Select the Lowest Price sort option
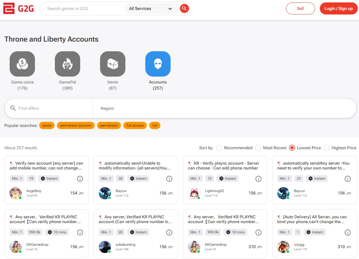This screenshot has width=359, height=259. pyautogui.click(x=292, y=148)
